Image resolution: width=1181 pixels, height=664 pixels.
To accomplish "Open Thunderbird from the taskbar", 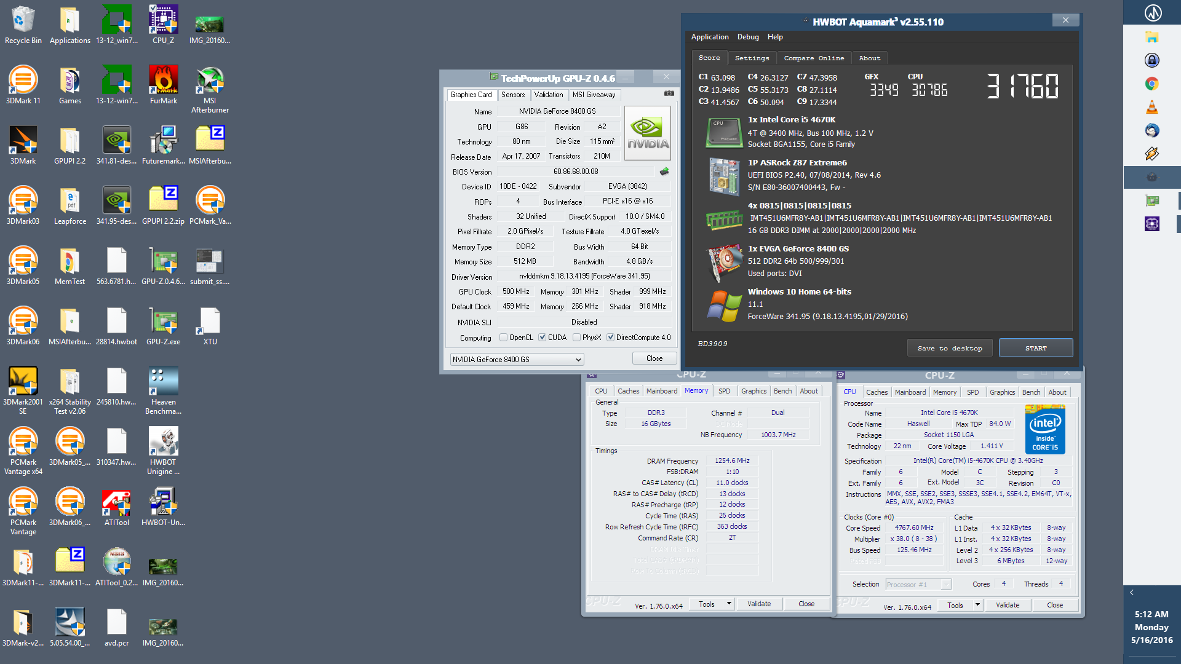I will (x=1151, y=130).
